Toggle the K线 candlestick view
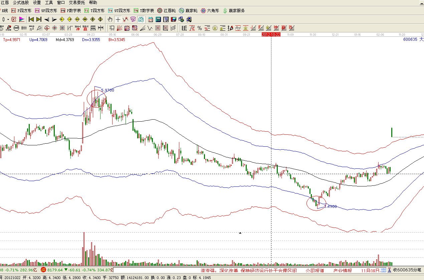This screenshot has width=424, height=280. click(5, 11)
